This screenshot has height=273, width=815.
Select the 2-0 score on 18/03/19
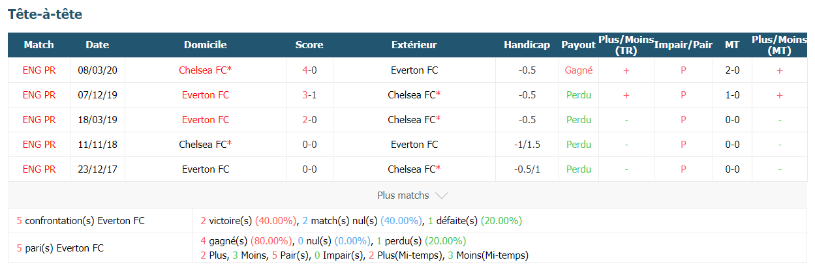click(309, 120)
